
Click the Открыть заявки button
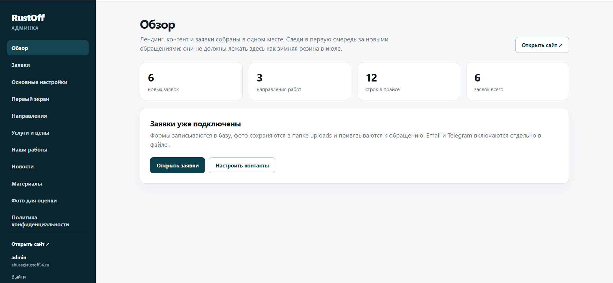point(178,165)
